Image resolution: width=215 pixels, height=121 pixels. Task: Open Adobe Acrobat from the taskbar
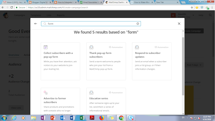(x=92, y=118)
